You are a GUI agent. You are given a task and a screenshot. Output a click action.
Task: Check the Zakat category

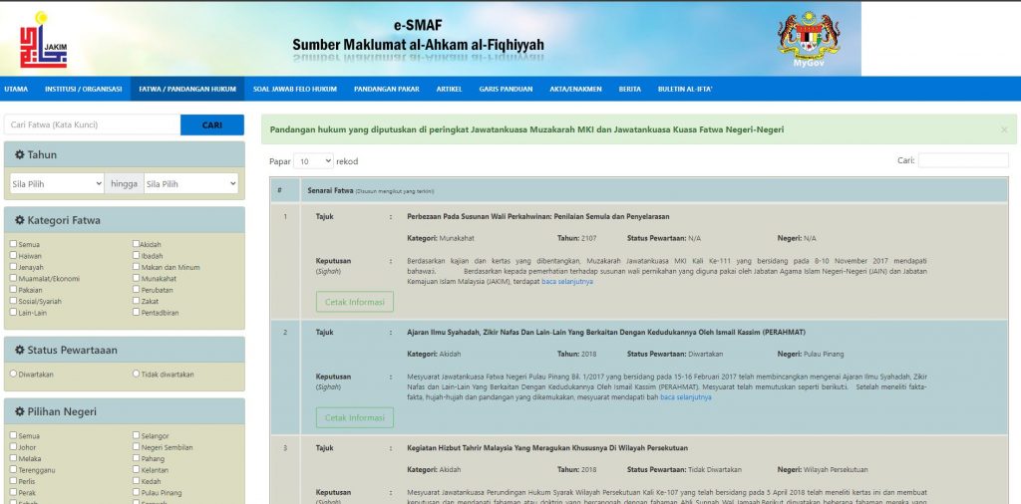[x=136, y=301]
